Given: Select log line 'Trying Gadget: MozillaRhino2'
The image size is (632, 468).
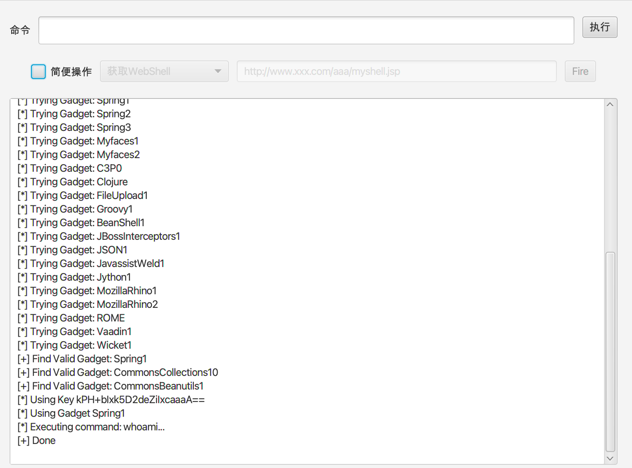Looking at the screenshot, I should point(88,304).
